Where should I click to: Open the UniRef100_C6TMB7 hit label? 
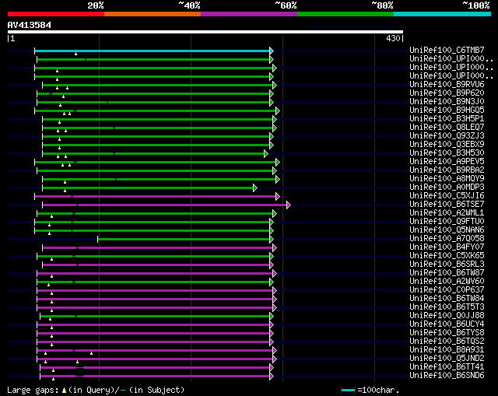447,50
